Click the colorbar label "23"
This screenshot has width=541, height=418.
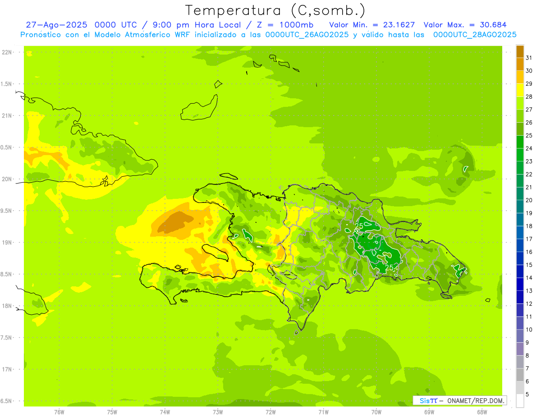click(x=529, y=161)
